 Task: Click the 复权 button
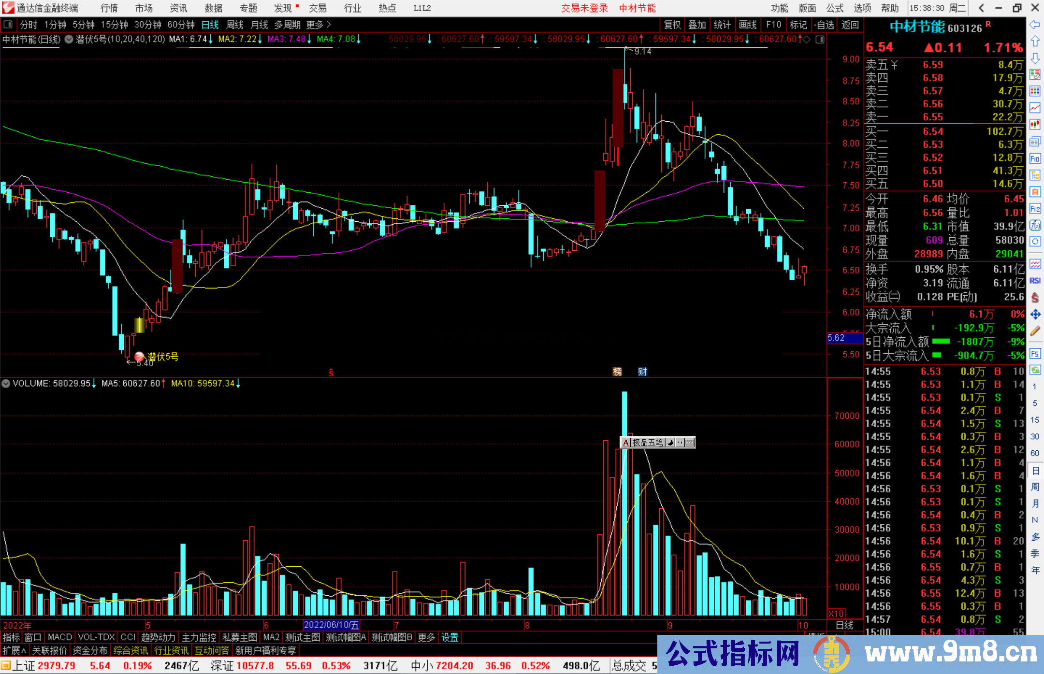click(x=672, y=25)
